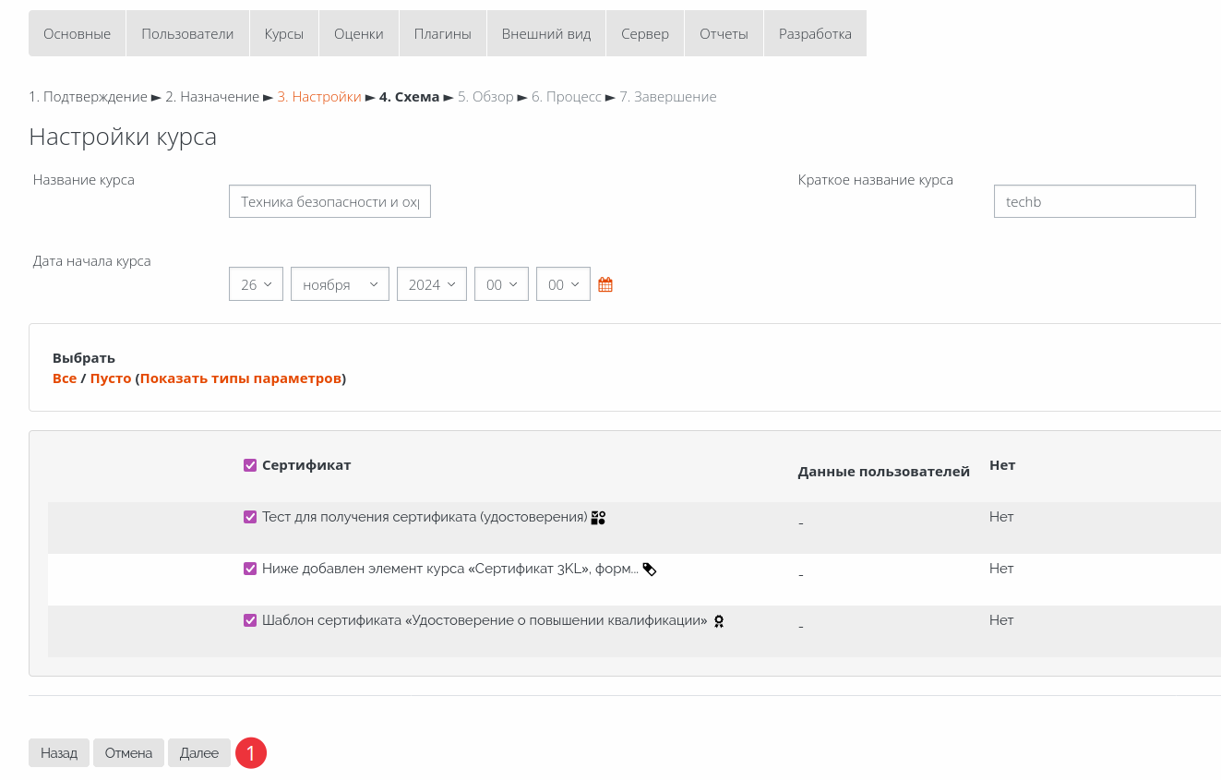Screen dimensions: 1221x780
Task: Open the year dropdown 2024
Action: [431, 284]
